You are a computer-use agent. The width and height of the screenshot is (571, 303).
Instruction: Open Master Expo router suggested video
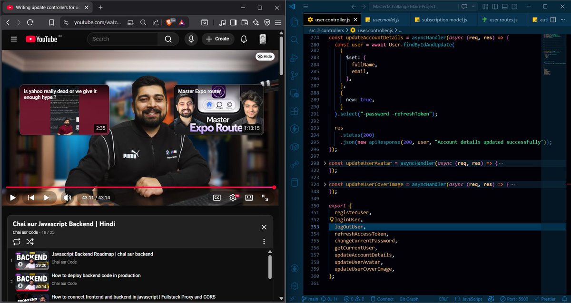(218, 110)
